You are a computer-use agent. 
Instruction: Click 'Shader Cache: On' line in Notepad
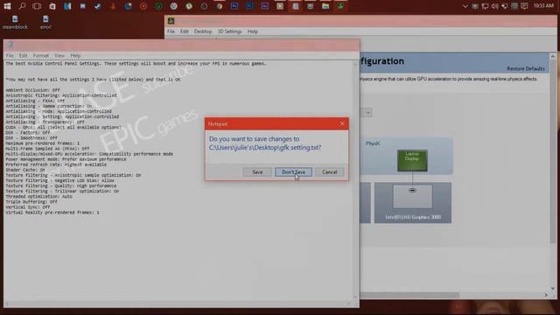coord(25,170)
